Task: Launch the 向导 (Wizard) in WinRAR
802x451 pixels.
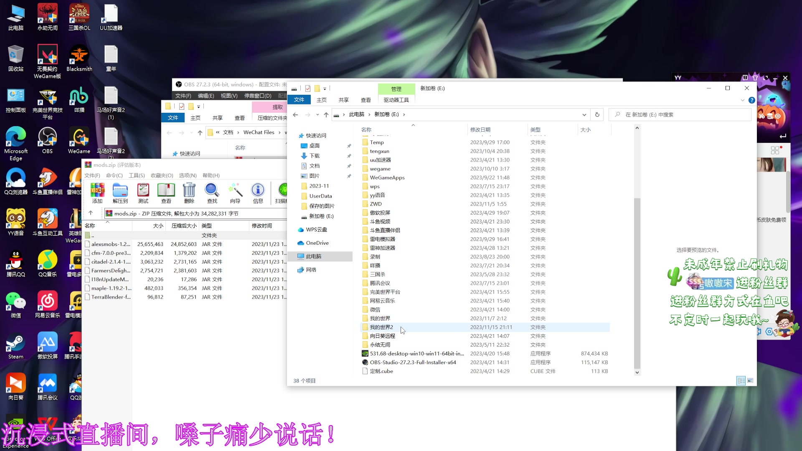Action: (235, 193)
